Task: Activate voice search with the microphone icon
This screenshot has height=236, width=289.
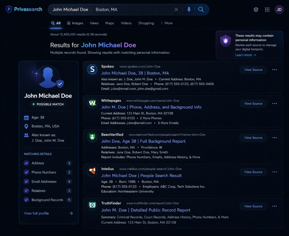Action: tap(189, 9)
